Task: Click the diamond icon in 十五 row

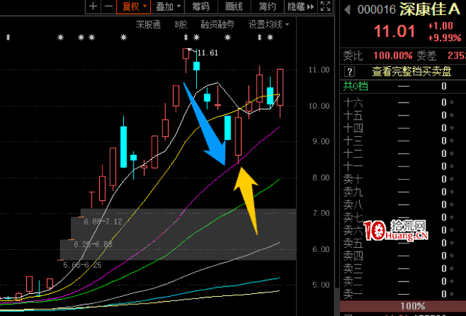Action: [x=452, y=115]
